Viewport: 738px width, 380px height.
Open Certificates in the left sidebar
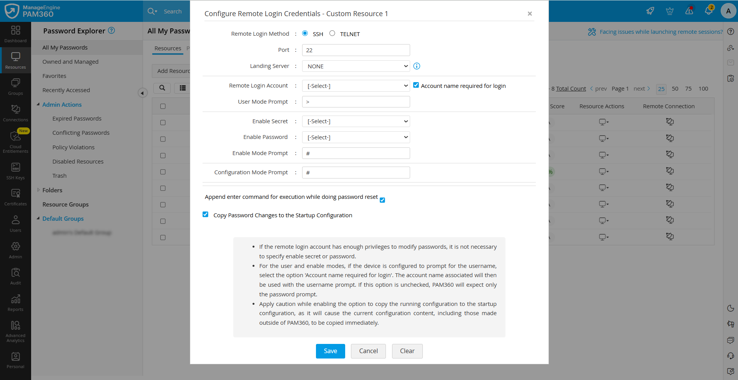[x=15, y=197]
